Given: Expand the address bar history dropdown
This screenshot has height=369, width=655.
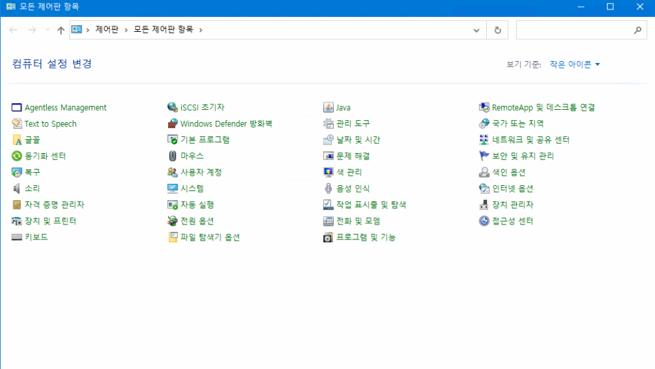Looking at the screenshot, I should point(476,30).
